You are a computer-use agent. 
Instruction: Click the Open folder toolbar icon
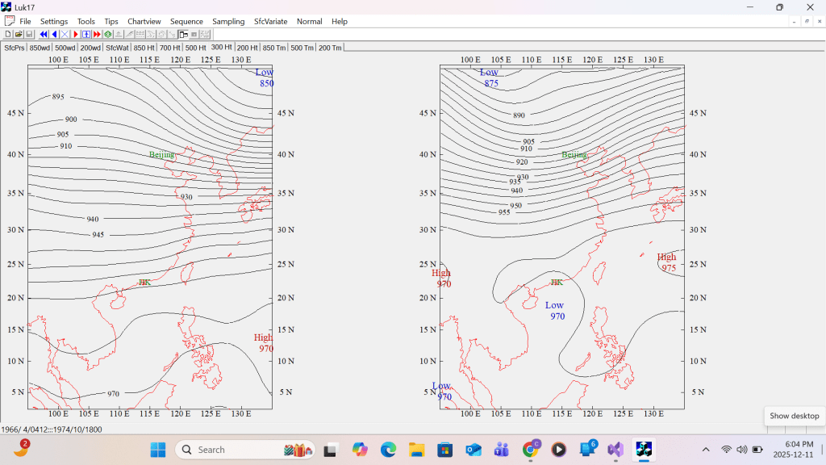coord(19,35)
